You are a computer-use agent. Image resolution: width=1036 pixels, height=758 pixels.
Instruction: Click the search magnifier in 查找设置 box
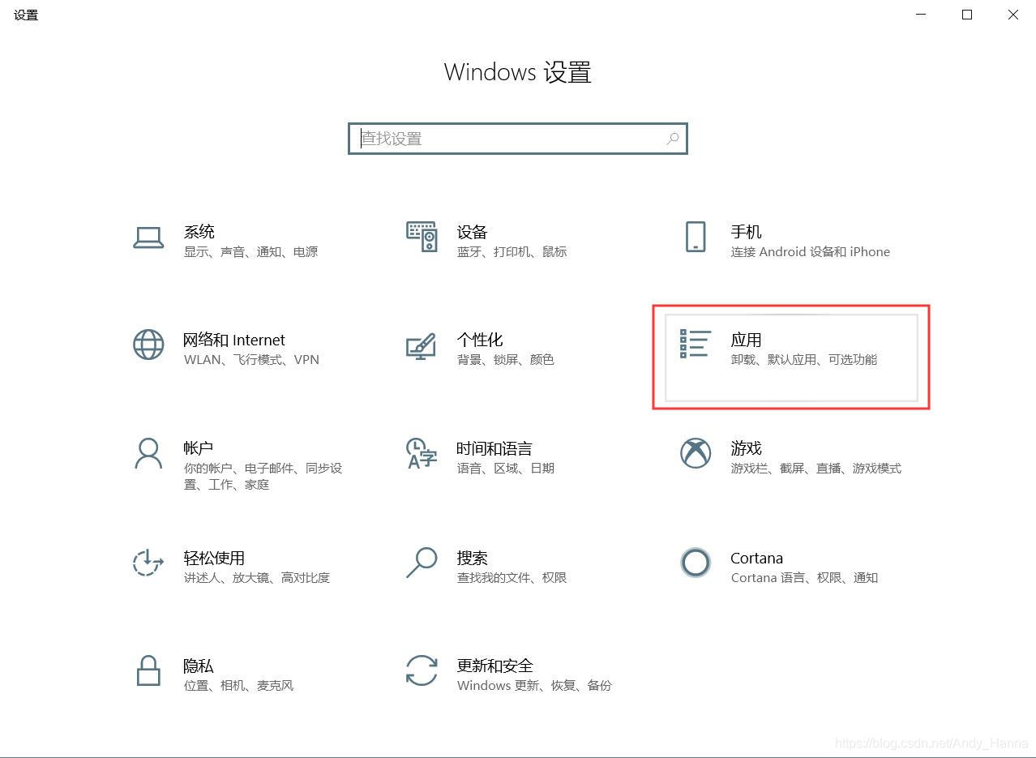(x=673, y=139)
